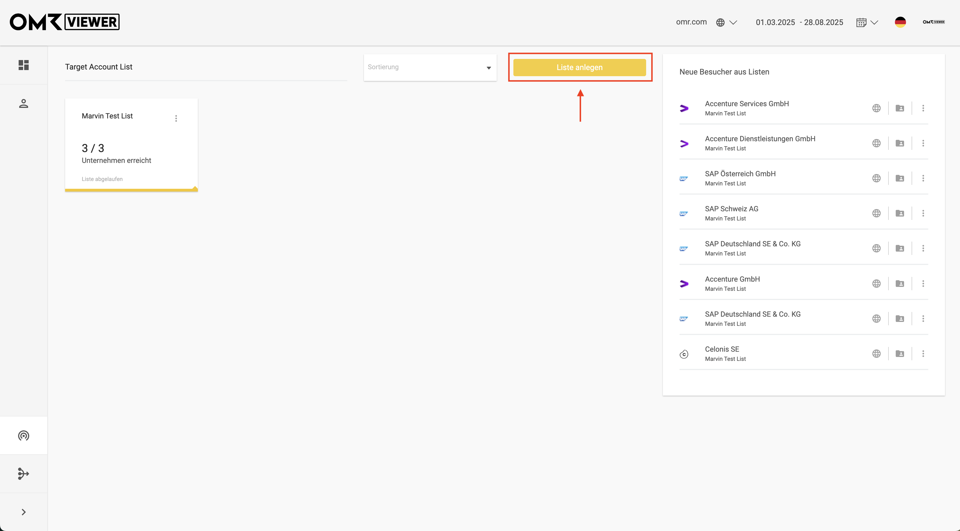Viewport: 960px width, 531px height.
Task: Click the date range 01.03.2025 - 28.08.2025
Action: [x=799, y=22]
